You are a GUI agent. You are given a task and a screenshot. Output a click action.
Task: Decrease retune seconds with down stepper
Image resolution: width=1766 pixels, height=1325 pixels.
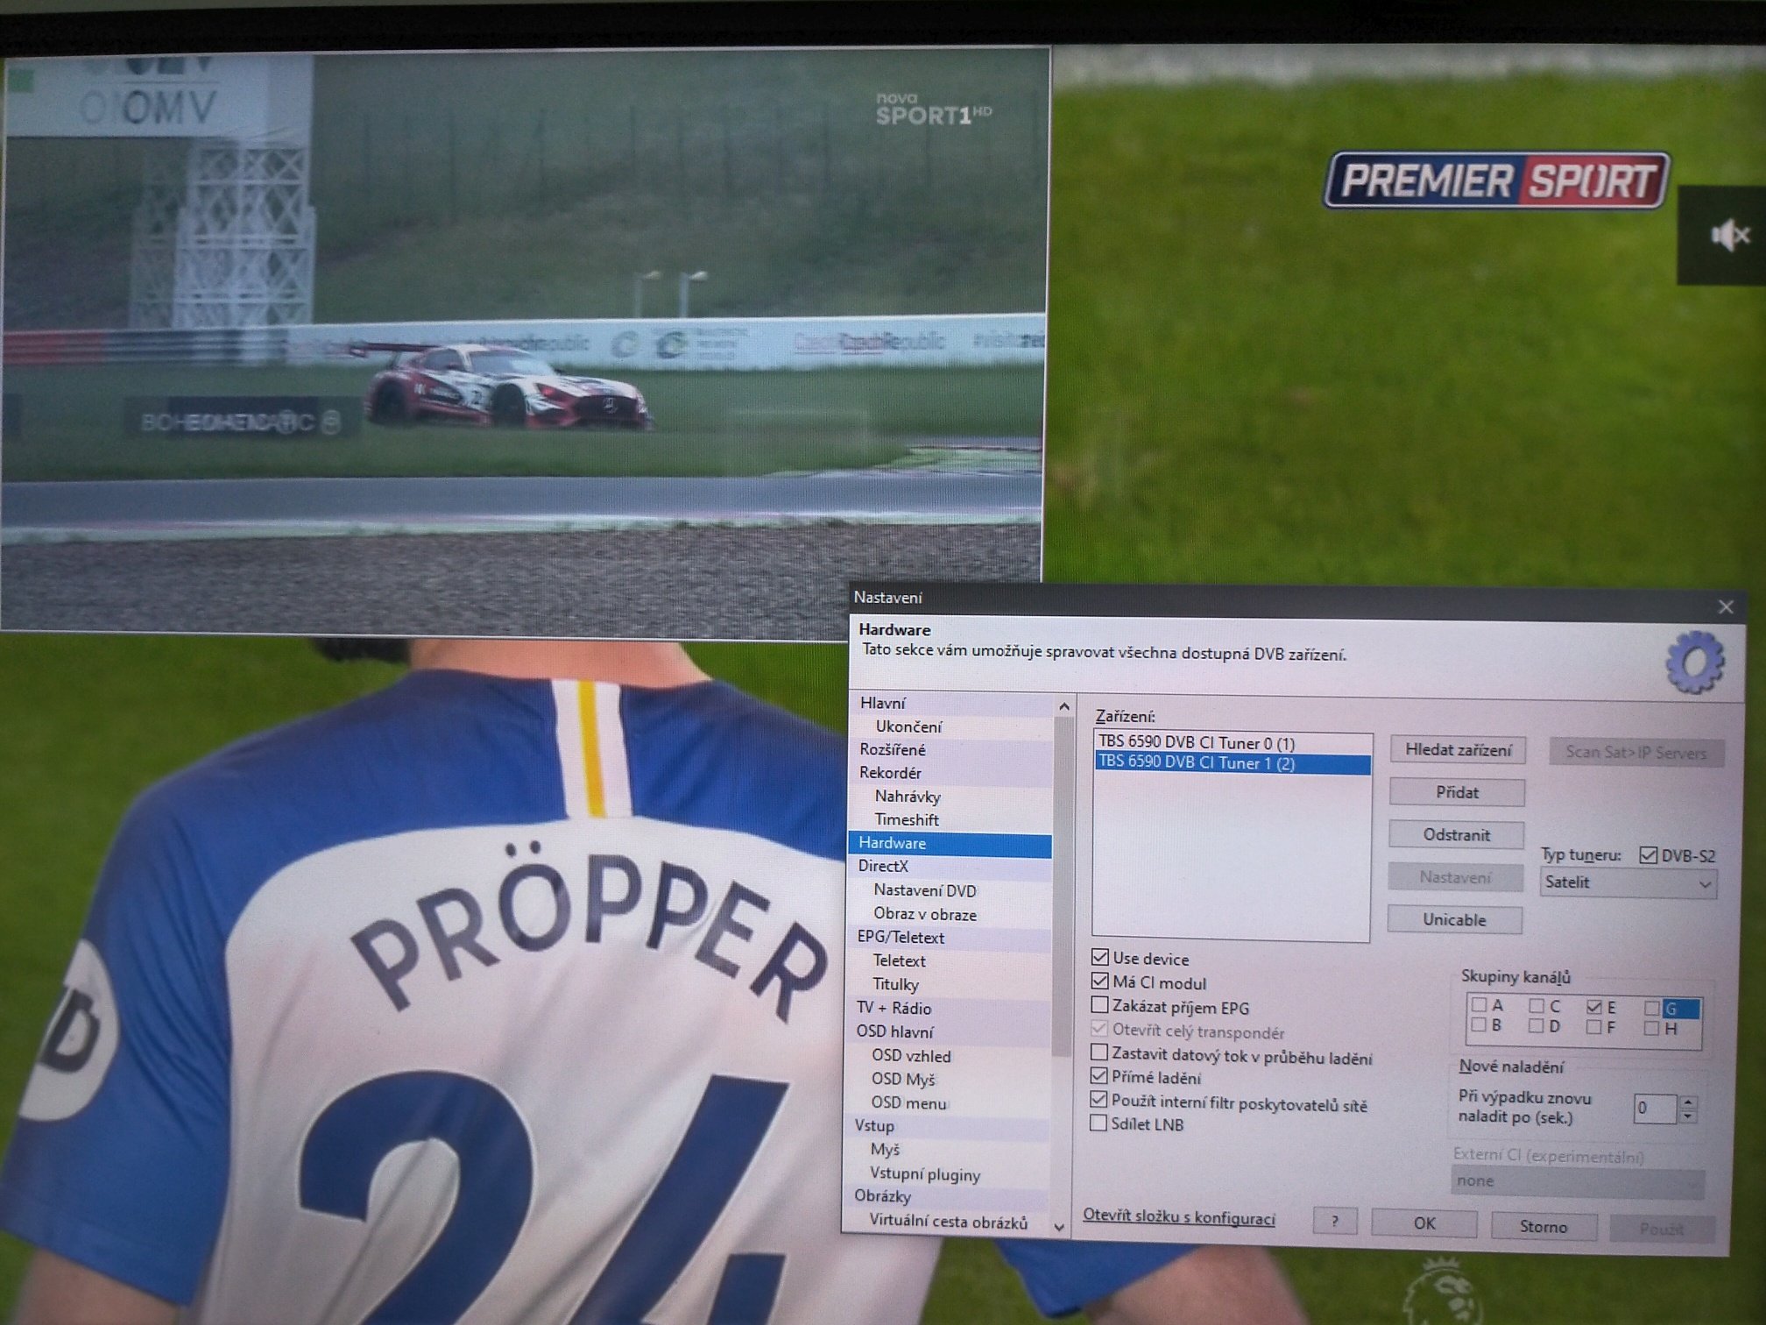coord(1689,1117)
